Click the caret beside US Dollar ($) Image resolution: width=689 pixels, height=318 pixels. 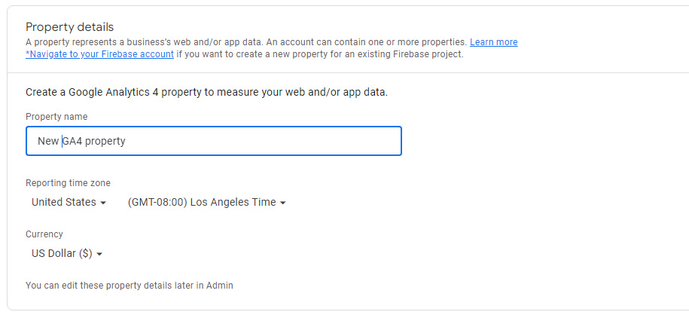pos(99,254)
